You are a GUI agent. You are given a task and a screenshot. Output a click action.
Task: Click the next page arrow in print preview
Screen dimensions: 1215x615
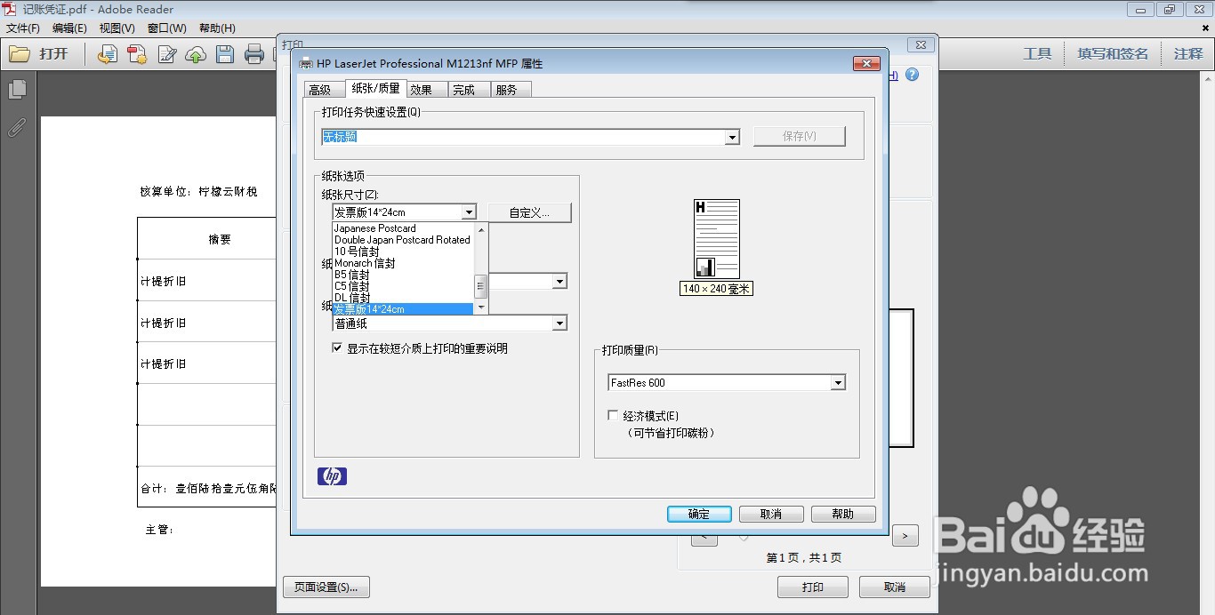coord(905,536)
